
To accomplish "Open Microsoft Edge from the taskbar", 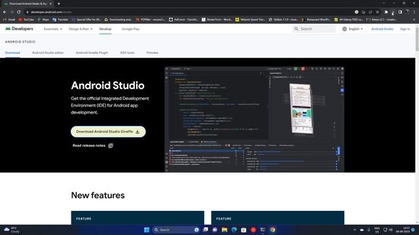I will (234, 230).
